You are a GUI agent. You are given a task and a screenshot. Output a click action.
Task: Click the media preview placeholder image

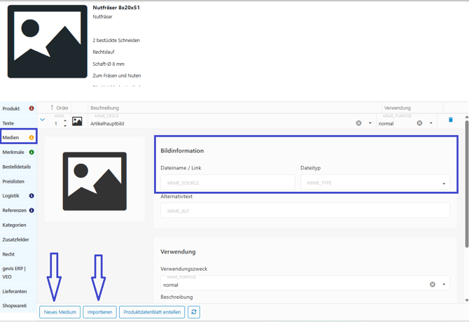[x=94, y=181]
